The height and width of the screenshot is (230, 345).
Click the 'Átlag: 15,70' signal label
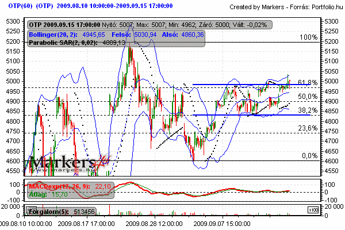48,194
